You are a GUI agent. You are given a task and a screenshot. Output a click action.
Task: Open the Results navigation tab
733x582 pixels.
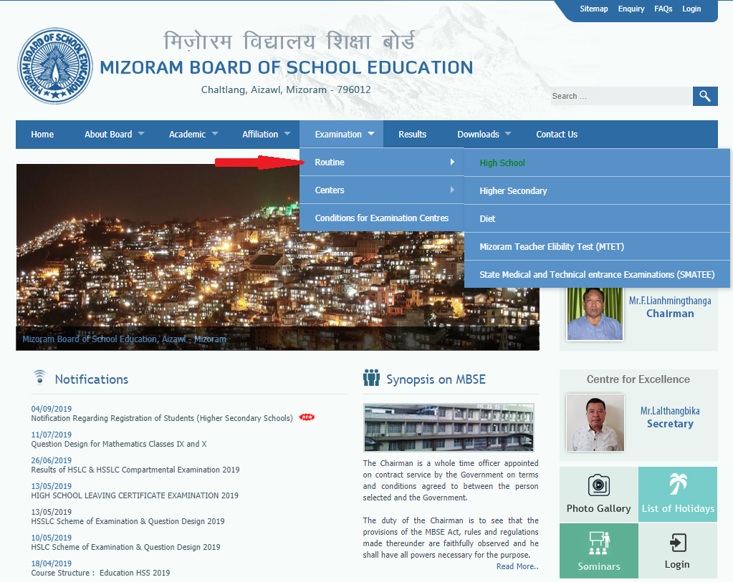412,134
